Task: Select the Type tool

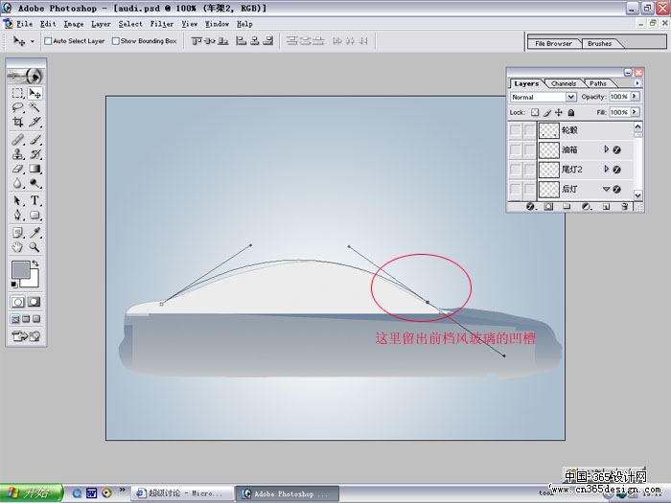Action: click(35, 200)
